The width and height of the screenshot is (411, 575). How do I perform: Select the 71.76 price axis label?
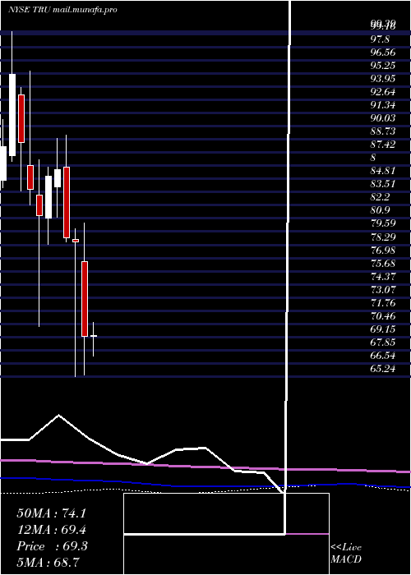383,303
